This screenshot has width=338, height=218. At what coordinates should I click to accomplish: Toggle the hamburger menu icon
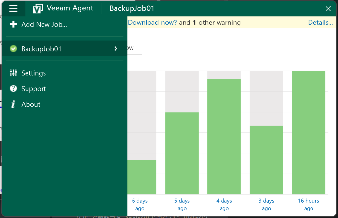(x=13, y=8)
